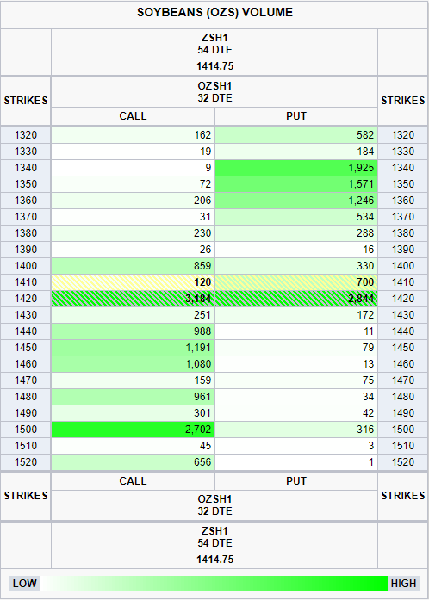Select the right 1360 strike label
The height and width of the screenshot is (600, 429).
403,201
